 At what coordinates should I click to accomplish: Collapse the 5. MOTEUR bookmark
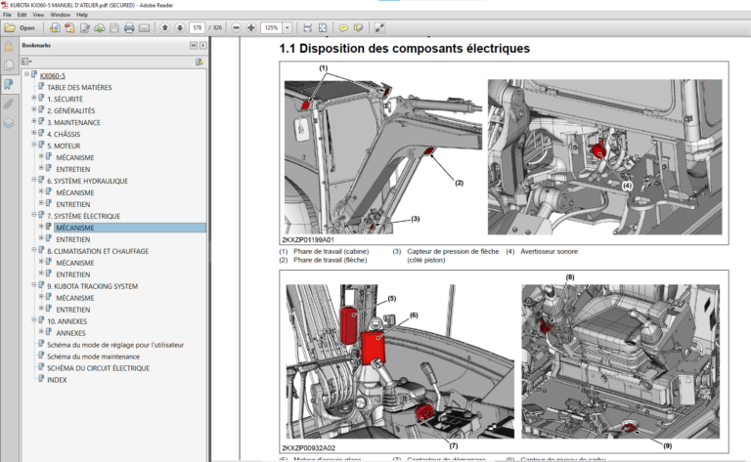click(x=34, y=146)
